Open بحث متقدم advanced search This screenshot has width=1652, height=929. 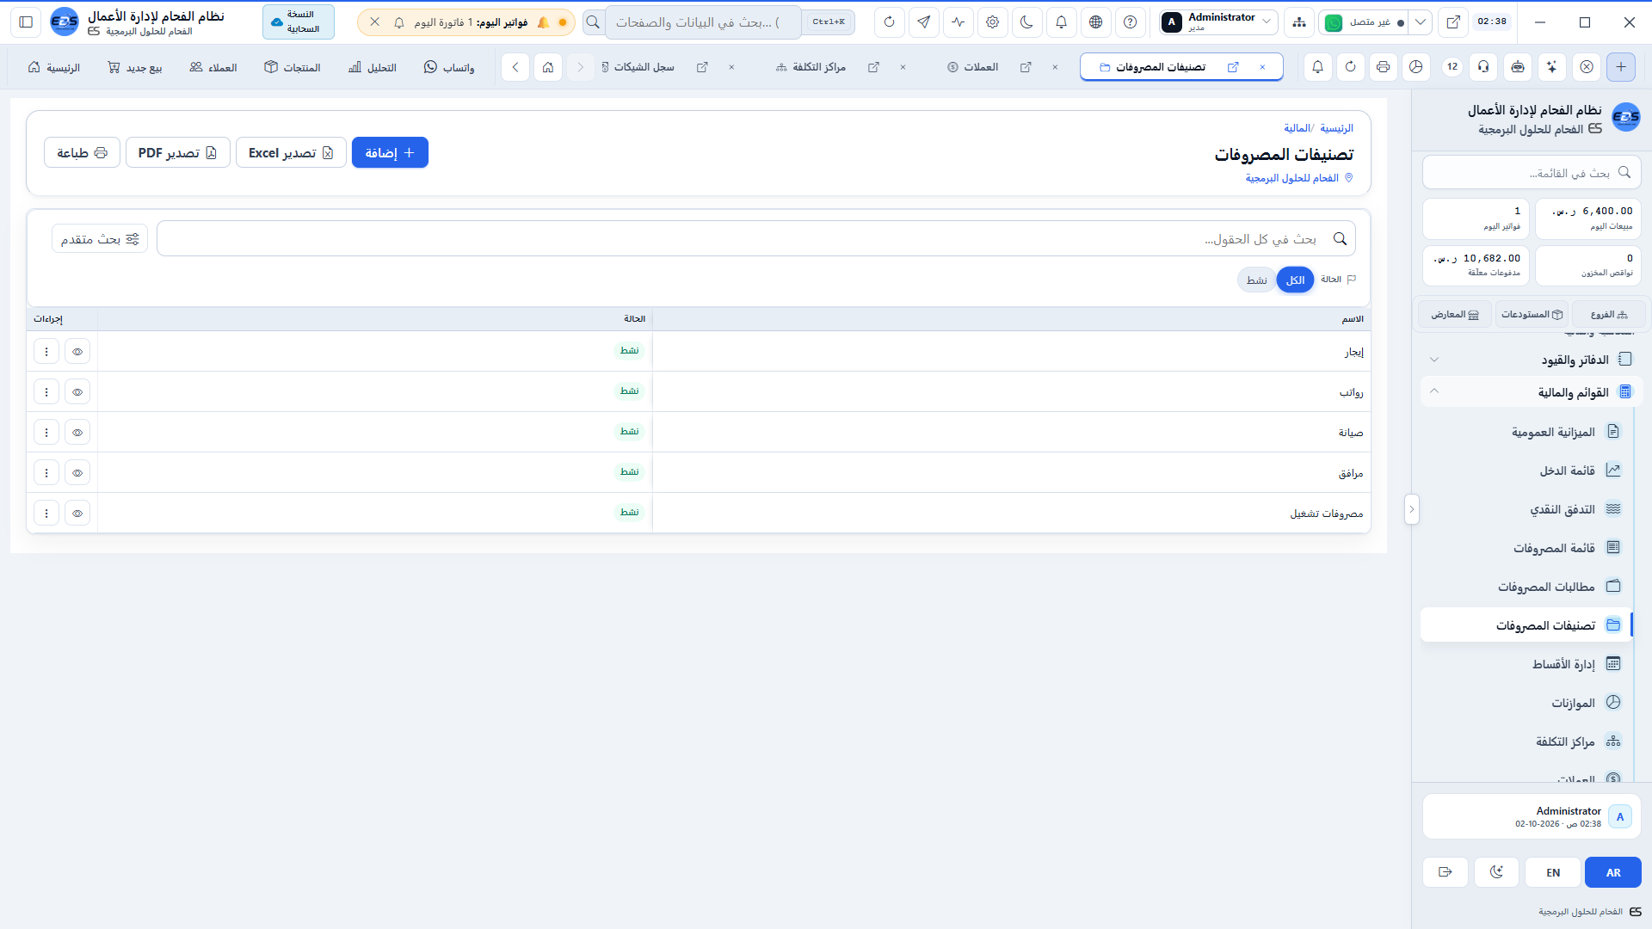[x=100, y=238]
